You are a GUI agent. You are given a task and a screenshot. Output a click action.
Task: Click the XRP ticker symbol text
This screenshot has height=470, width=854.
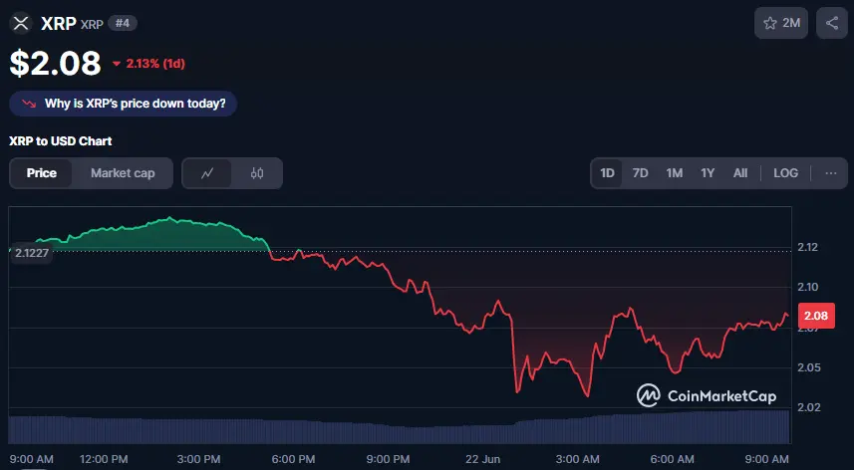92,24
